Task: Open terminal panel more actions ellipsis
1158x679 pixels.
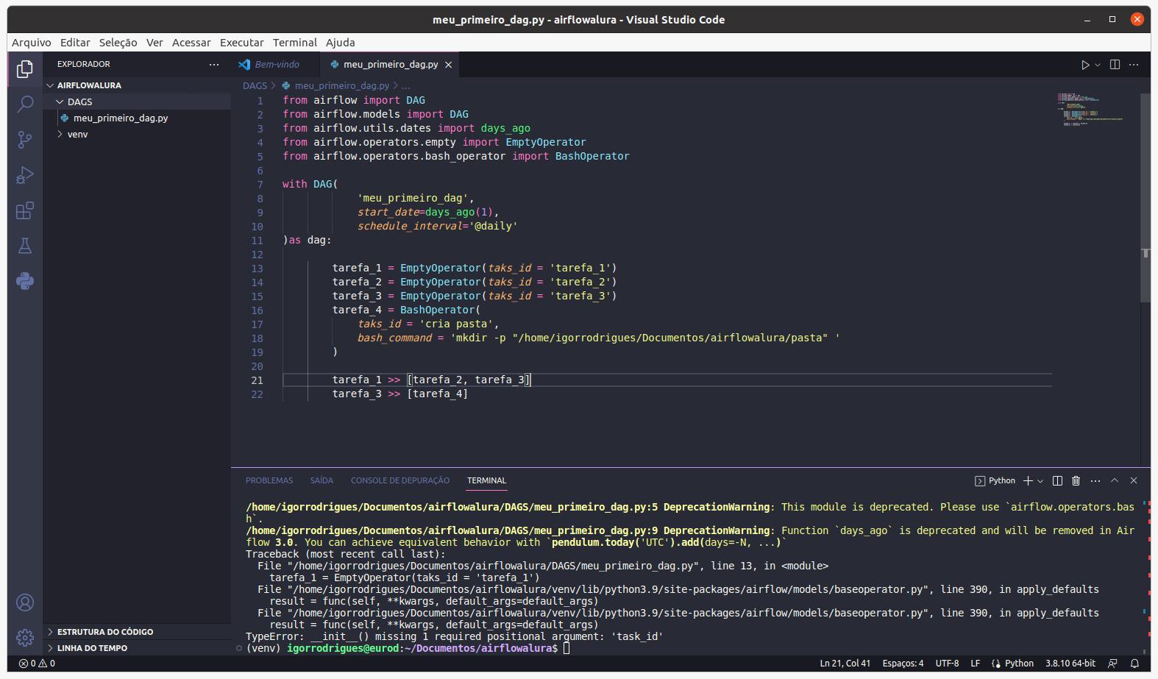Action: (x=1095, y=480)
